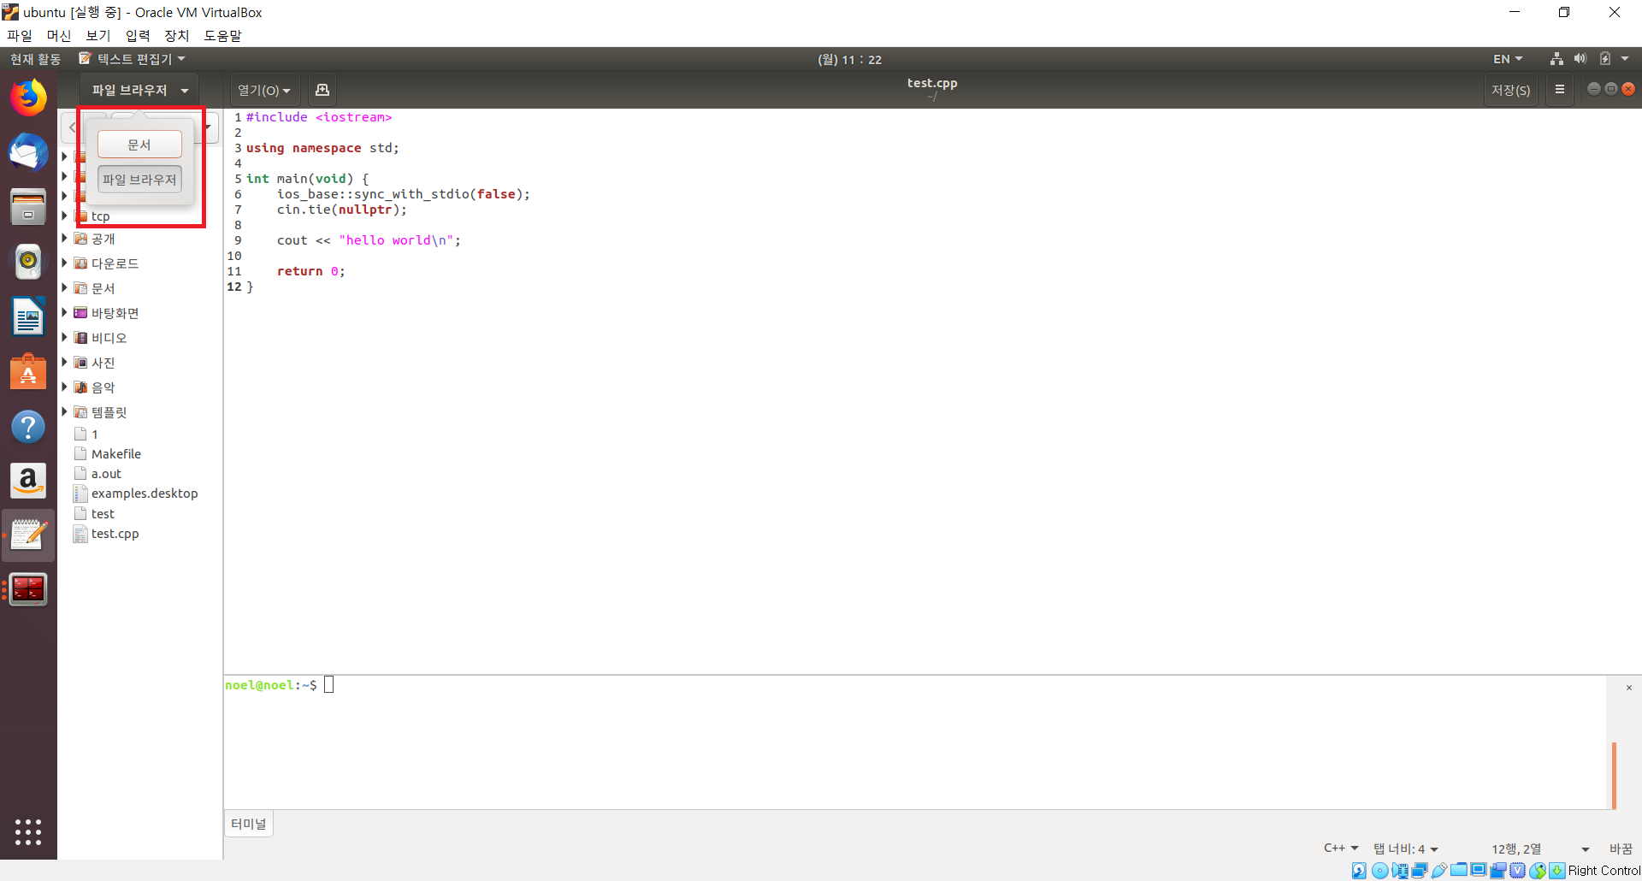Image resolution: width=1642 pixels, height=881 pixels.
Task: Open the Files manager dock icon
Action: [x=28, y=207]
